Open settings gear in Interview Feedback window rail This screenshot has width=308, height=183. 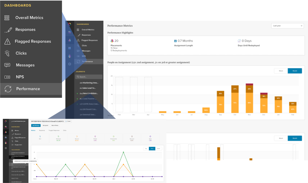tap(6, 148)
